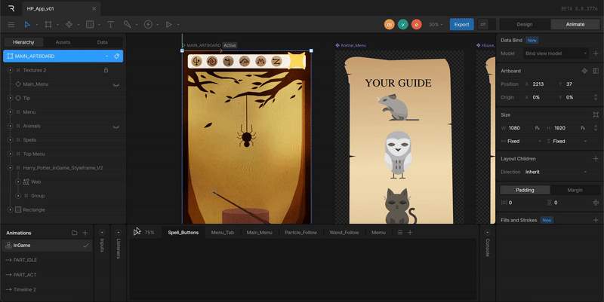Open the Artboard tool options arrow

58,25
